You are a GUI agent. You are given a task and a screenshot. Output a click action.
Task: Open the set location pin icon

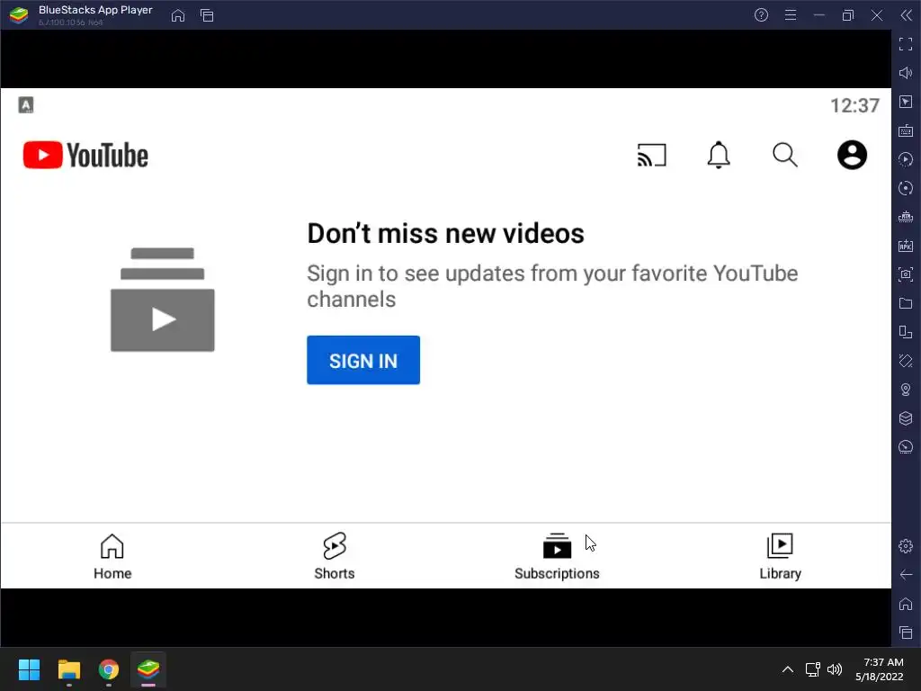coord(906,390)
